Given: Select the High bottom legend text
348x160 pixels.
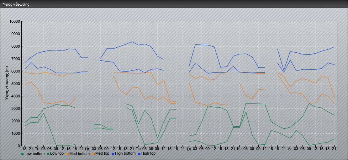Looking at the screenshot, I should 125,154.
